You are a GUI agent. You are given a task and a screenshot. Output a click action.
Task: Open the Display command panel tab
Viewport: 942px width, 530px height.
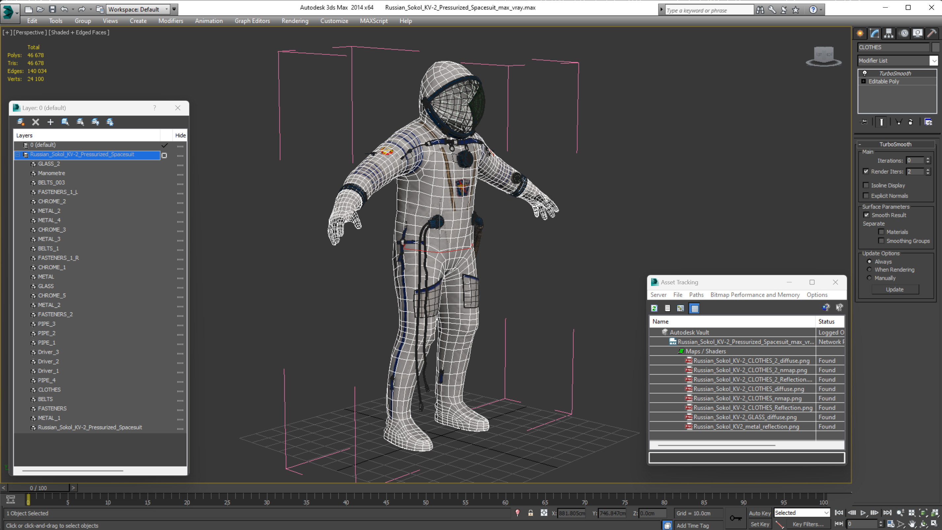click(x=918, y=33)
